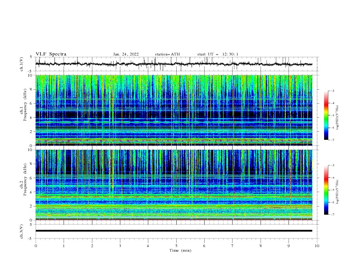Viewport: 357px width, 276px height.
Task: Click the ch.1 voltage waveform trace
Action: [x=174, y=64]
